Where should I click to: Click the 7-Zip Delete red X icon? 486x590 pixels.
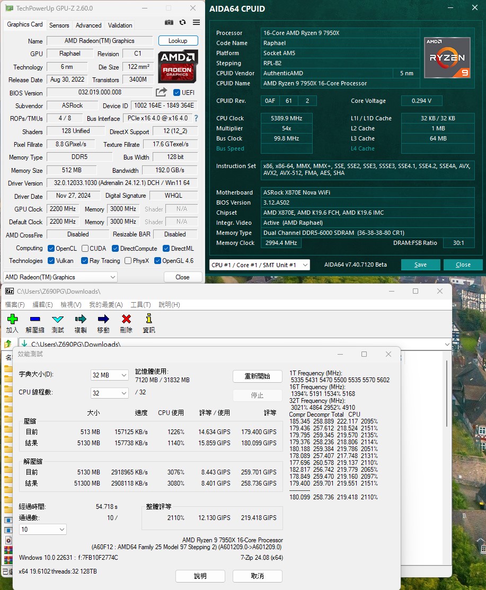[126, 319]
